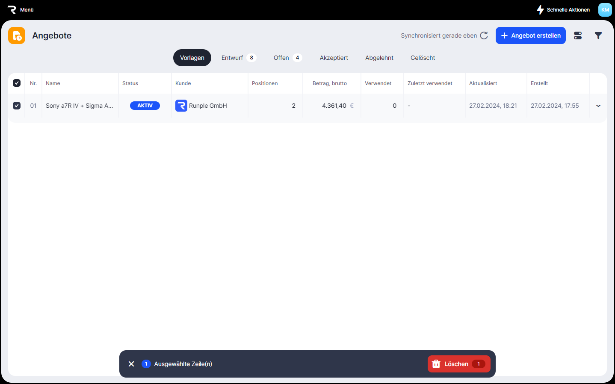Expand the row 01 chevron
615x384 pixels.
tap(598, 106)
